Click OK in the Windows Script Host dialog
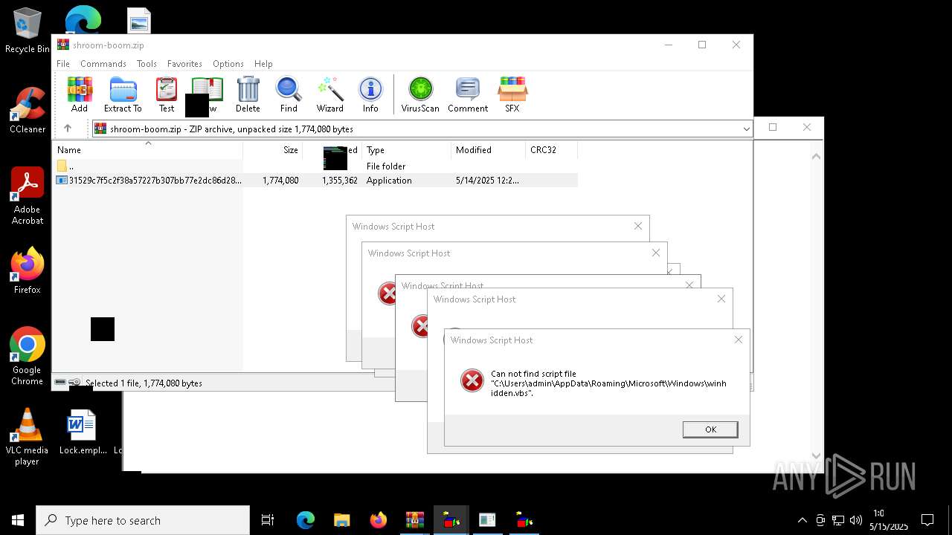 (x=710, y=429)
